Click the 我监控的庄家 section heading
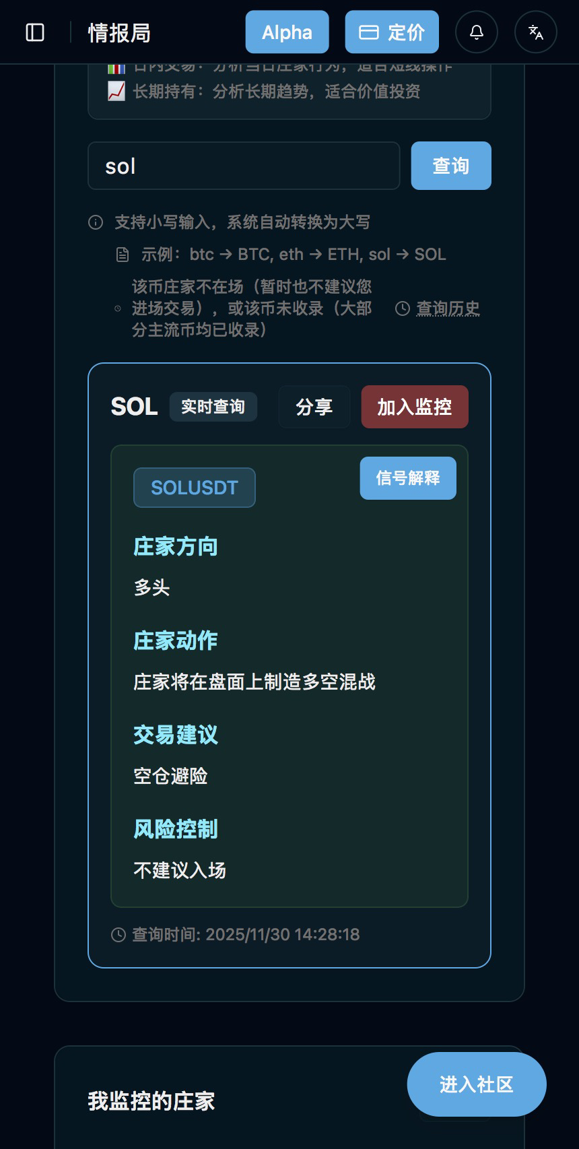Image resolution: width=579 pixels, height=1149 pixels. click(151, 1101)
